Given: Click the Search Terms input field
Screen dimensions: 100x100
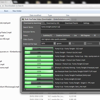Looking at the screenshot, I should click(x=70, y=27).
